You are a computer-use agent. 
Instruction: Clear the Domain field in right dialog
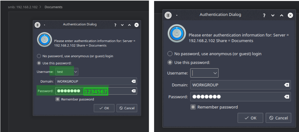point(286,85)
